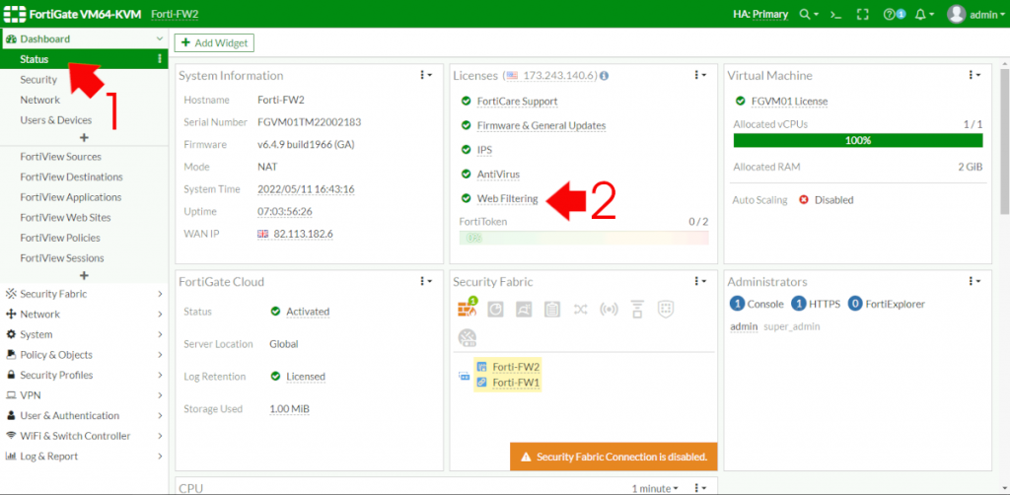Open Virtual Machine widget options menu
The height and width of the screenshot is (495, 1010).
[974, 75]
